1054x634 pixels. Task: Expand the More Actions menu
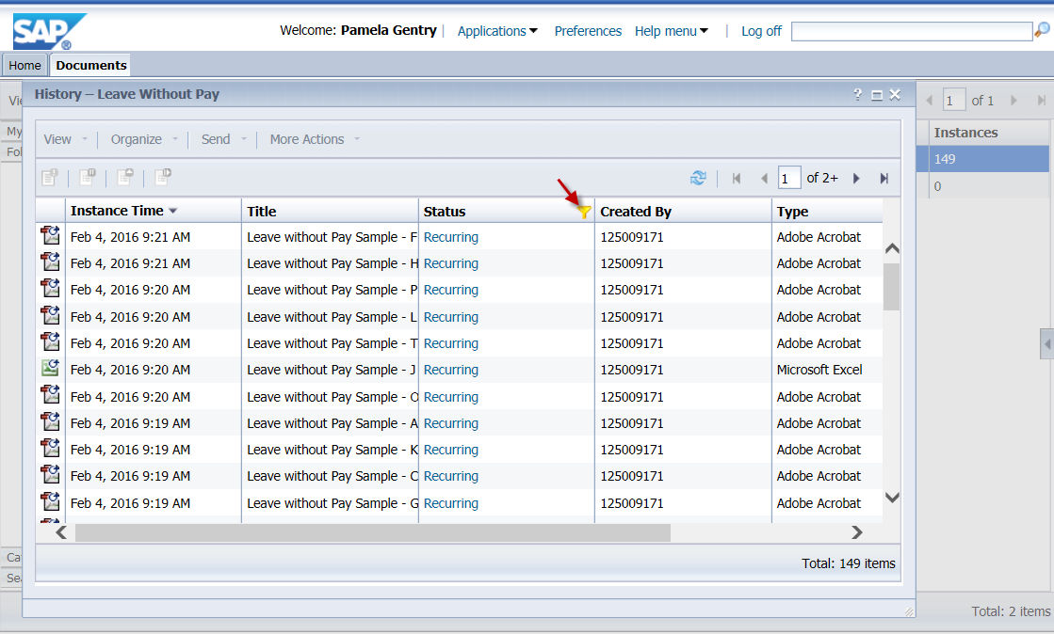click(x=307, y=138)
